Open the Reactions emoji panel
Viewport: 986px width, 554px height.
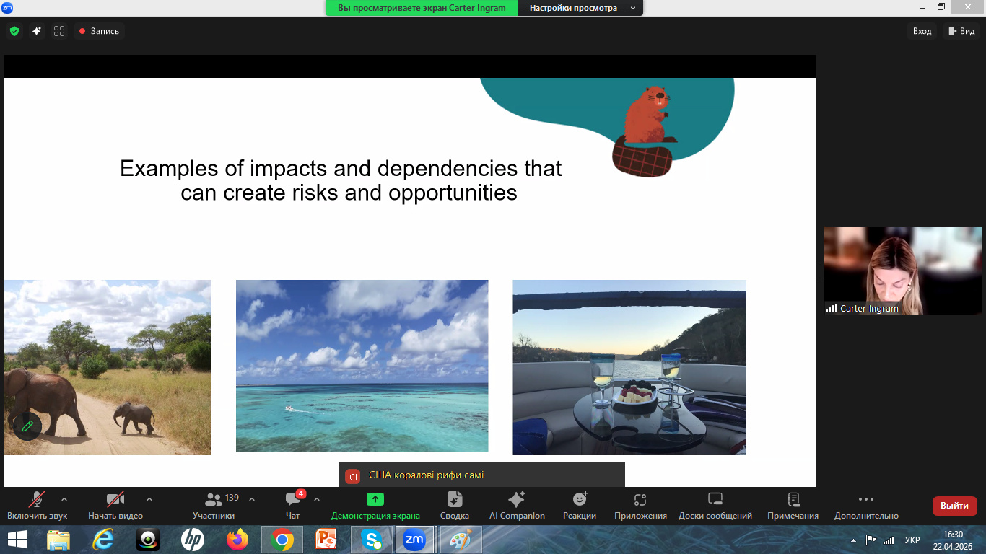pos(580,504)
